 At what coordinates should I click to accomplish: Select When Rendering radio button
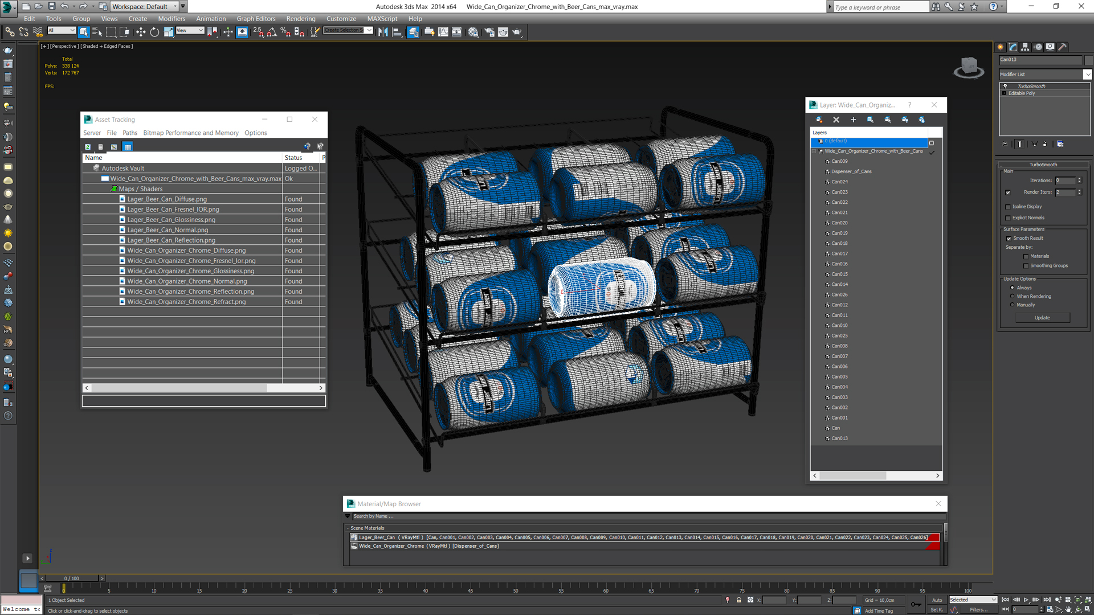(1013, 296)
